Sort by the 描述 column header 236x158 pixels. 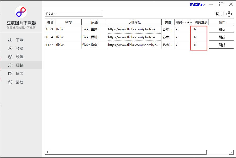coord(94,22)
